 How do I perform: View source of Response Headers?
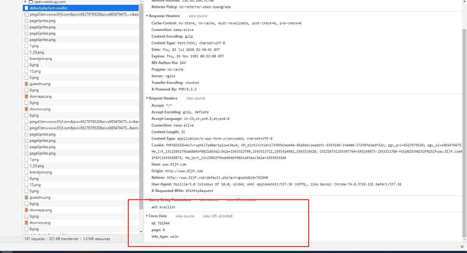(198, 16)
